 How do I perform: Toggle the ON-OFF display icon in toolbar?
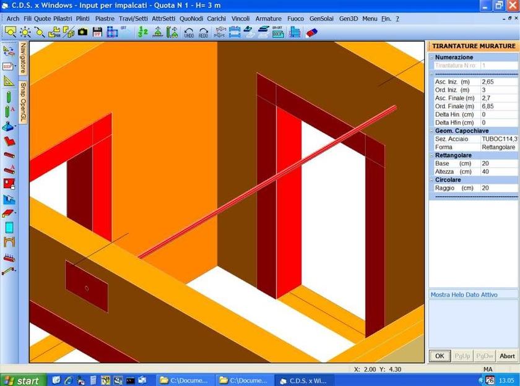[278, 32]
